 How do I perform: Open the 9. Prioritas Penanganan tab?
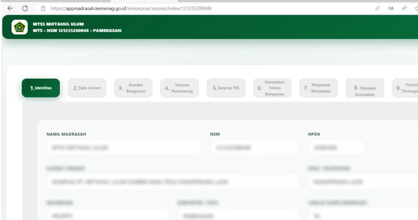point(405,88)
